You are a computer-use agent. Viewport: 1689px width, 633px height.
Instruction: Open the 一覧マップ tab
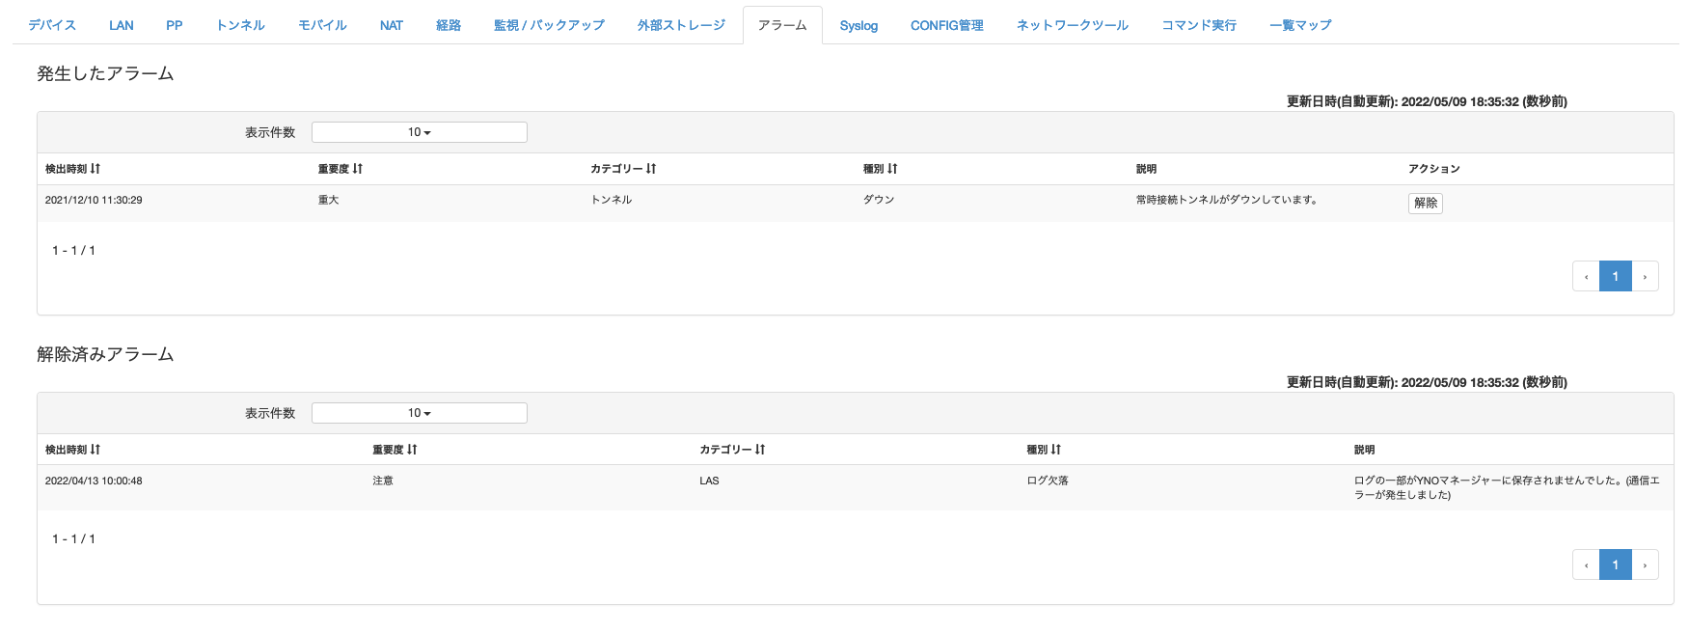1300,25
